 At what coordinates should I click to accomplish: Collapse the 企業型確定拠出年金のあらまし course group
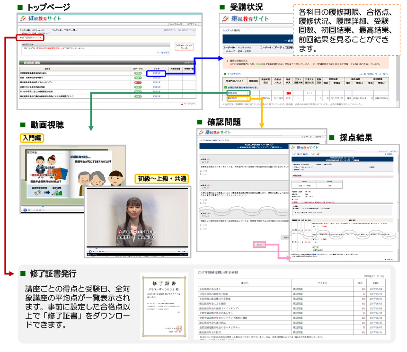tap(226, 88)
